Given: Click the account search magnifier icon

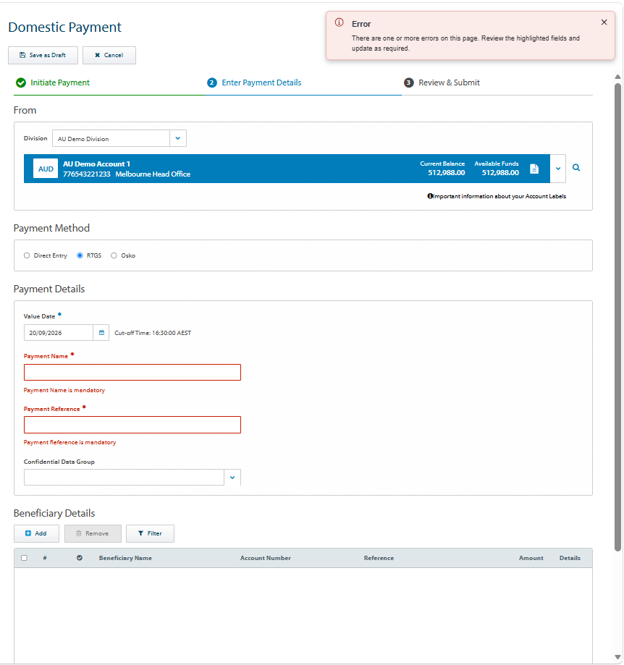Looking at the screenshot, I should [576, 168].
